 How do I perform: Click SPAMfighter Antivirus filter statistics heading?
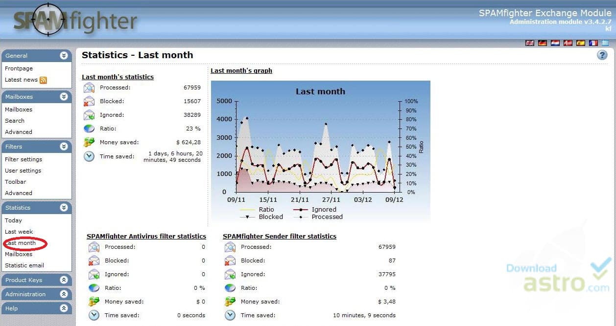(x=146, y=236)
